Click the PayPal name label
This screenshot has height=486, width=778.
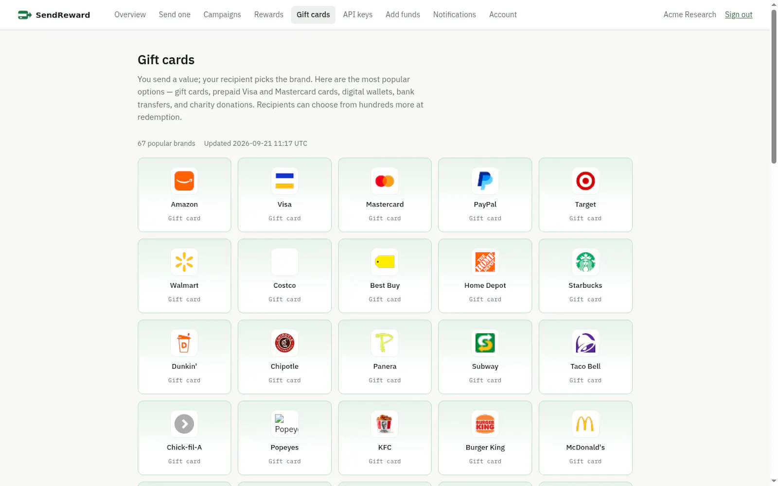click(x=485, y=205)
